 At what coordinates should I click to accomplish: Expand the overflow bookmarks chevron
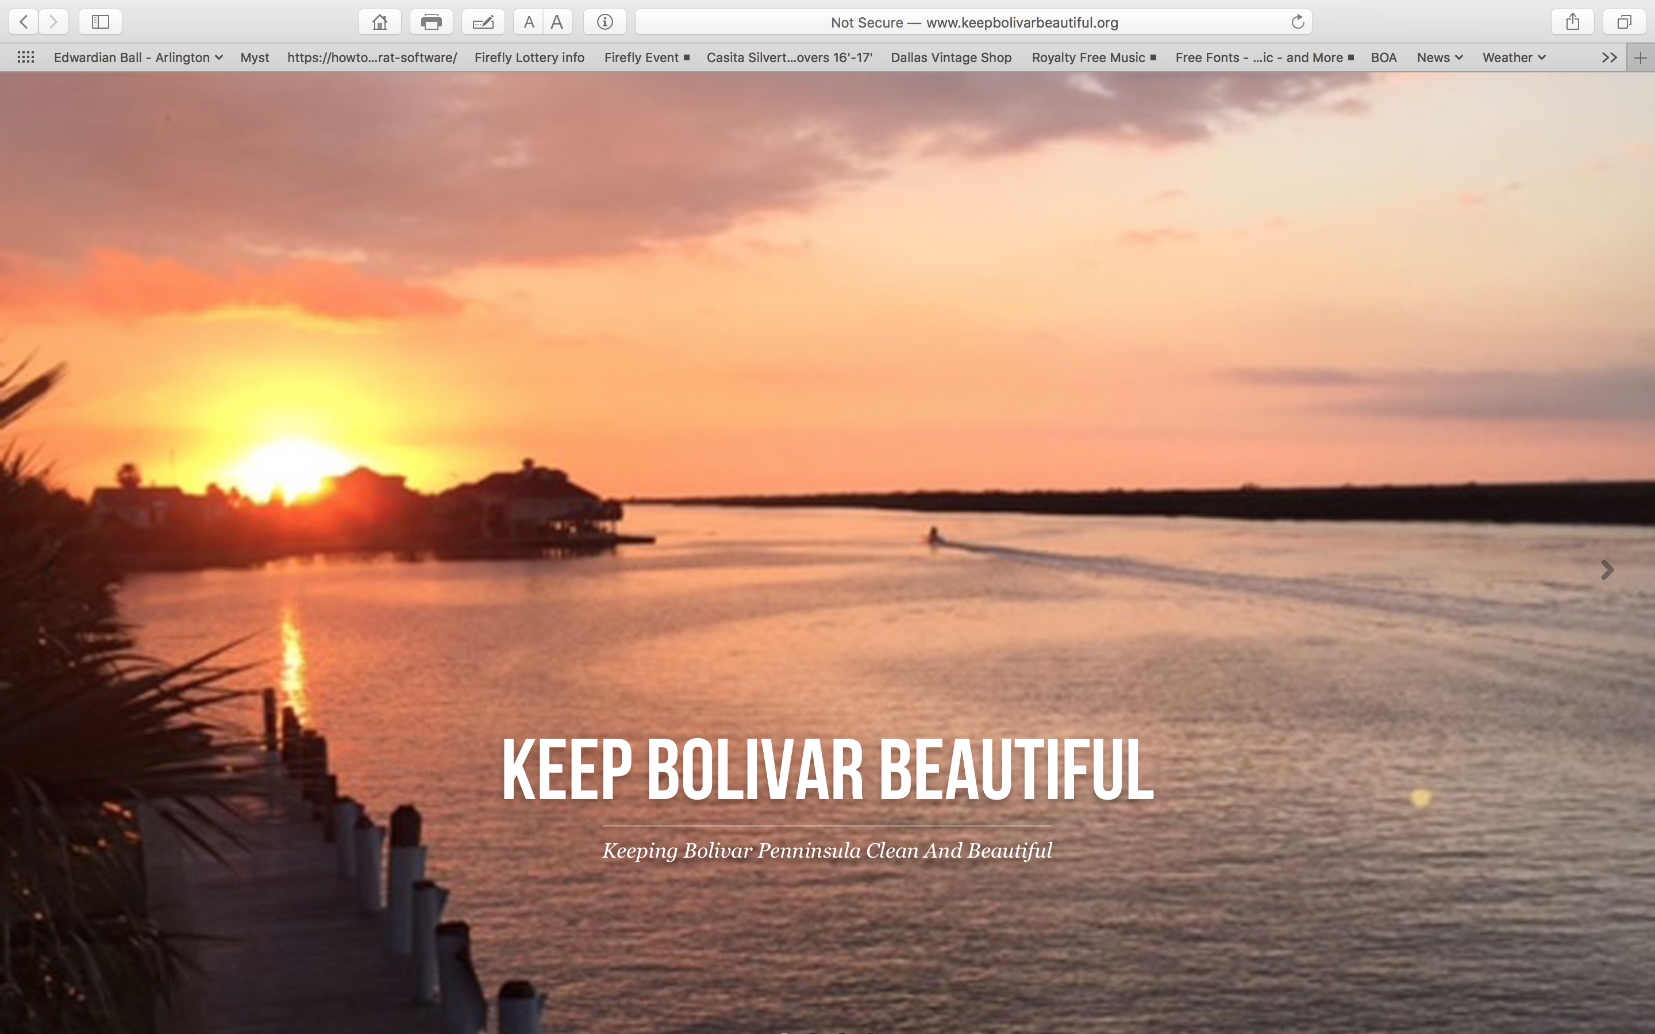click(1608, 57)
